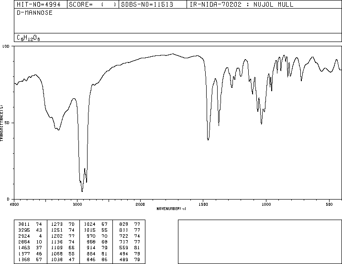This screenshot has width=342, height=264.
Task: Click the 970 peak table entry
Action: pyautogui.click(x=91, y=236)
